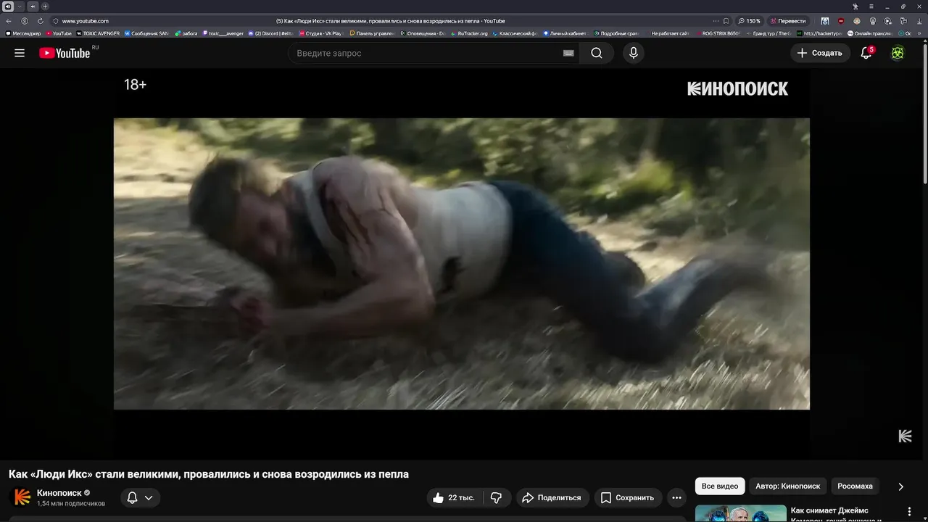This screenshot has width=928, height=522.
Task: Show hidden bookmarks with double-chevron
Action: pyautogui.click(x=920, y=33)
